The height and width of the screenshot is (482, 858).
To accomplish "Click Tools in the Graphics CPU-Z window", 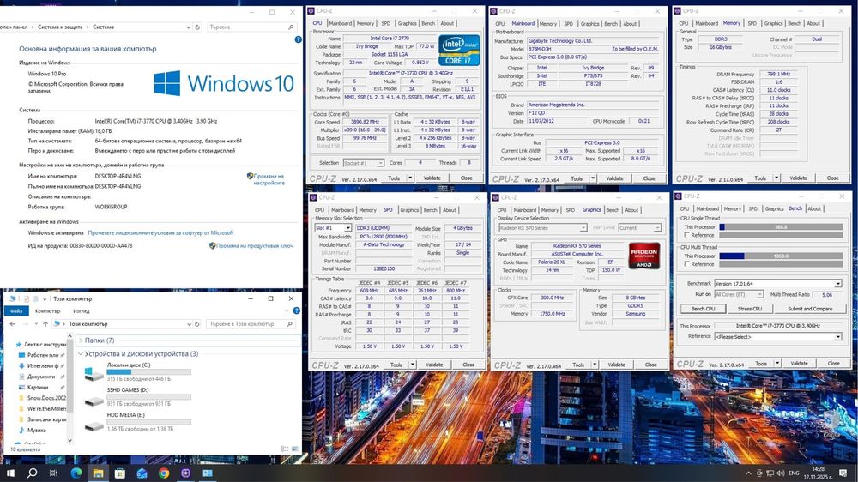I will (x=578, y=365).
